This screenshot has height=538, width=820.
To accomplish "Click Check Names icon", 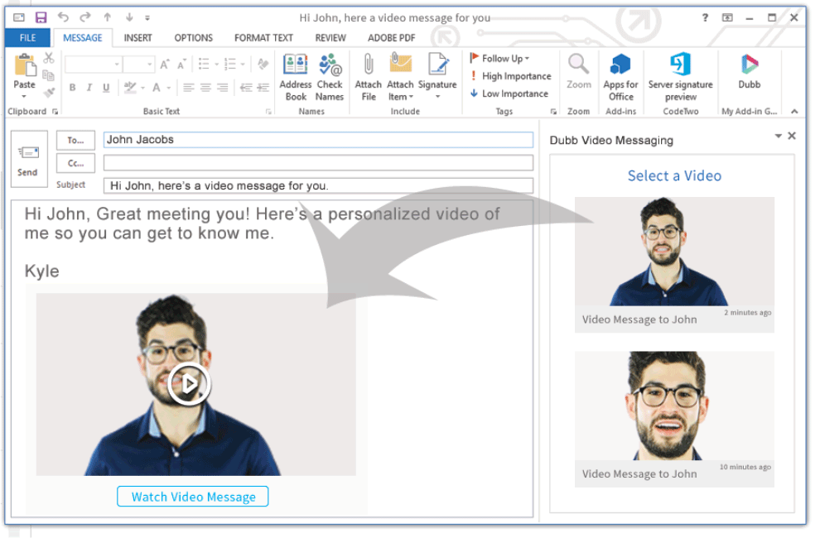I will (x=330, y=77).
